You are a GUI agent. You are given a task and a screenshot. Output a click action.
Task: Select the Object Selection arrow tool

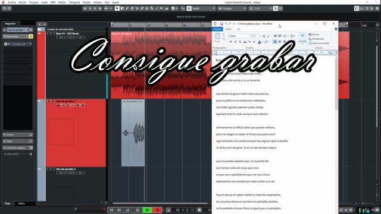tap(117, 8)
